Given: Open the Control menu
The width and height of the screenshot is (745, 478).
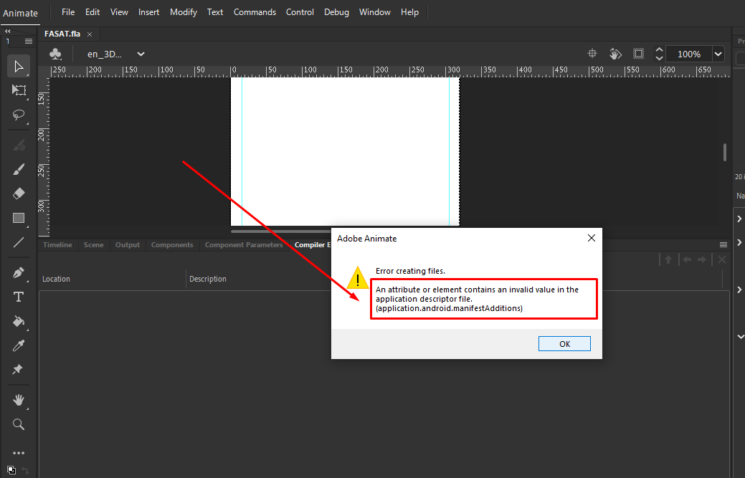Looking at the screenshot, I should coord(300,12).
